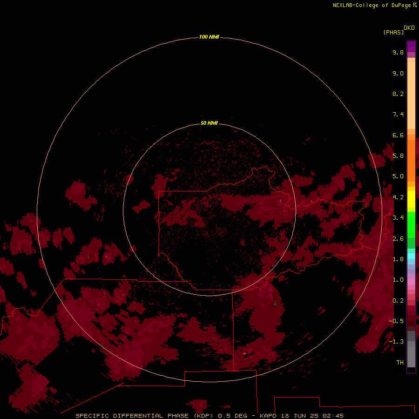Click the cyan band of the color bar
This screenshot has height=419, width=419.
(x=411, y=256)
